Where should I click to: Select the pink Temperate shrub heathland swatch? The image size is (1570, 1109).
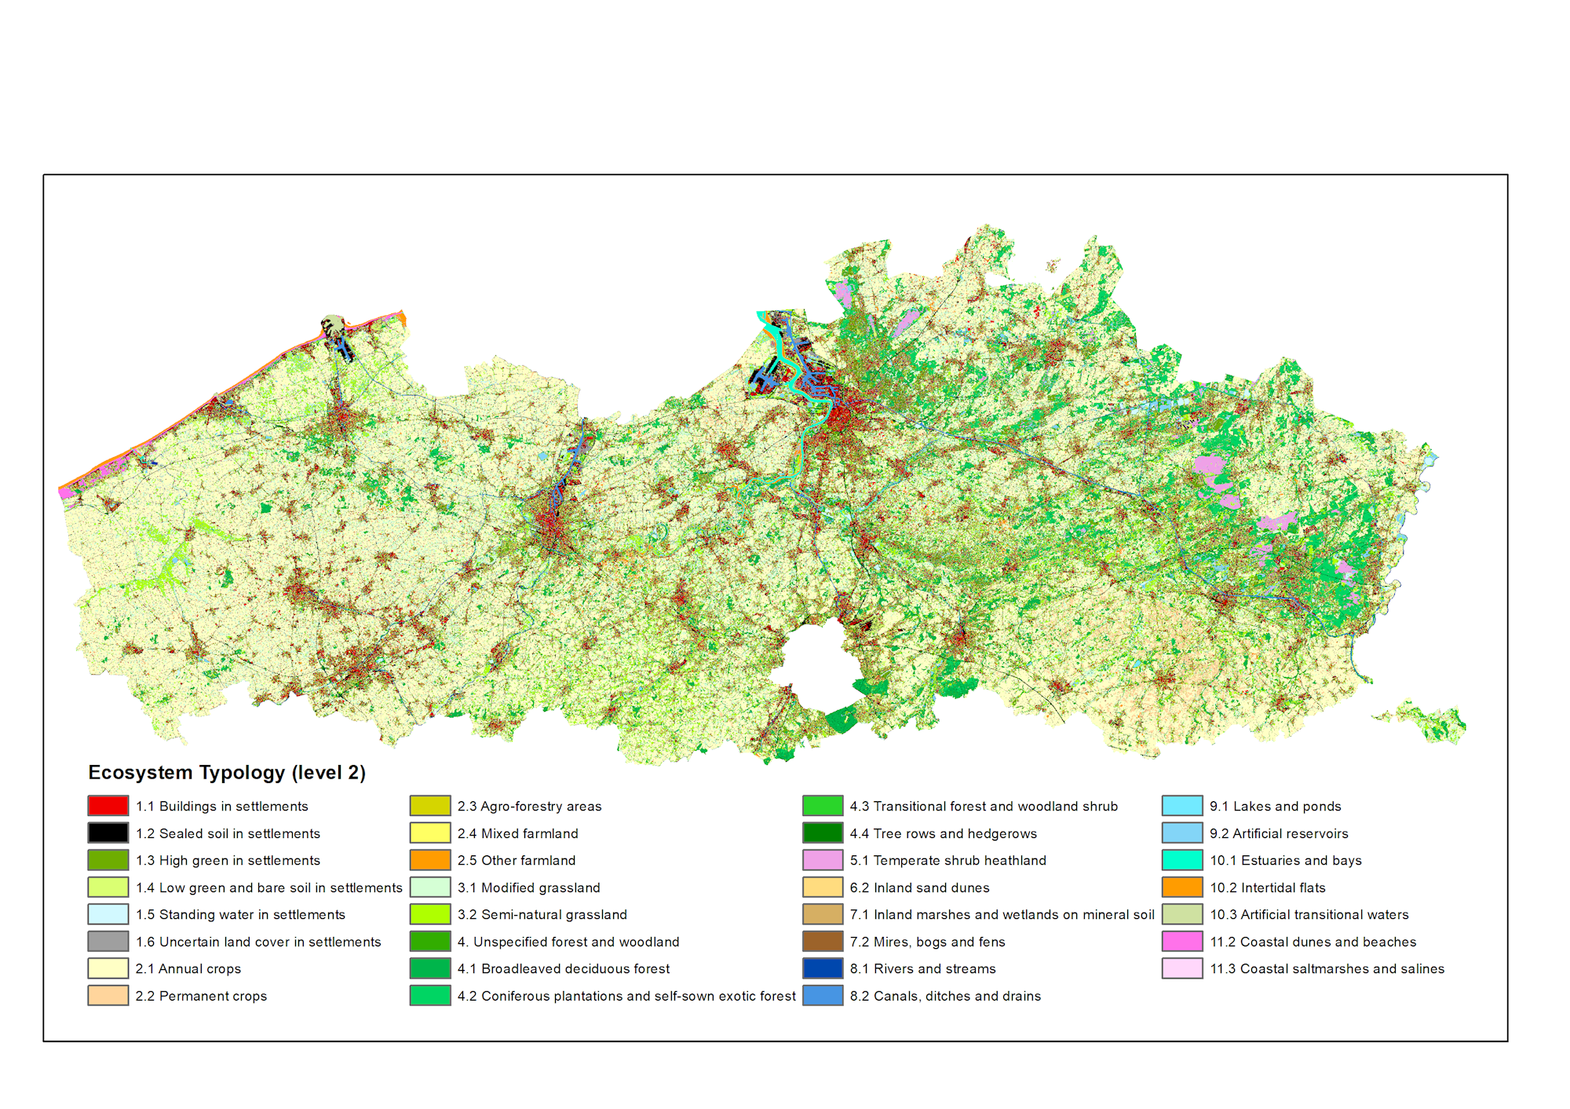click(x=823, y=860)
